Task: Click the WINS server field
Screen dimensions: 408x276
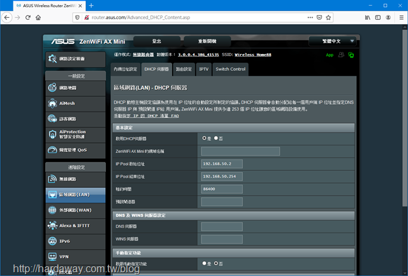Action: [x=222, y=239]
